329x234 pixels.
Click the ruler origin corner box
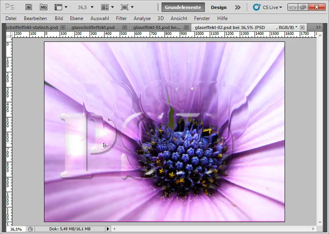coord(9,34)
